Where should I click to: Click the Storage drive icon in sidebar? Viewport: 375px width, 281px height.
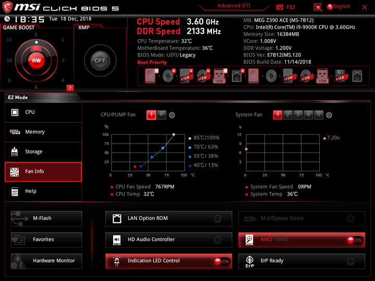pyautogui.click(x=15, y=151)
